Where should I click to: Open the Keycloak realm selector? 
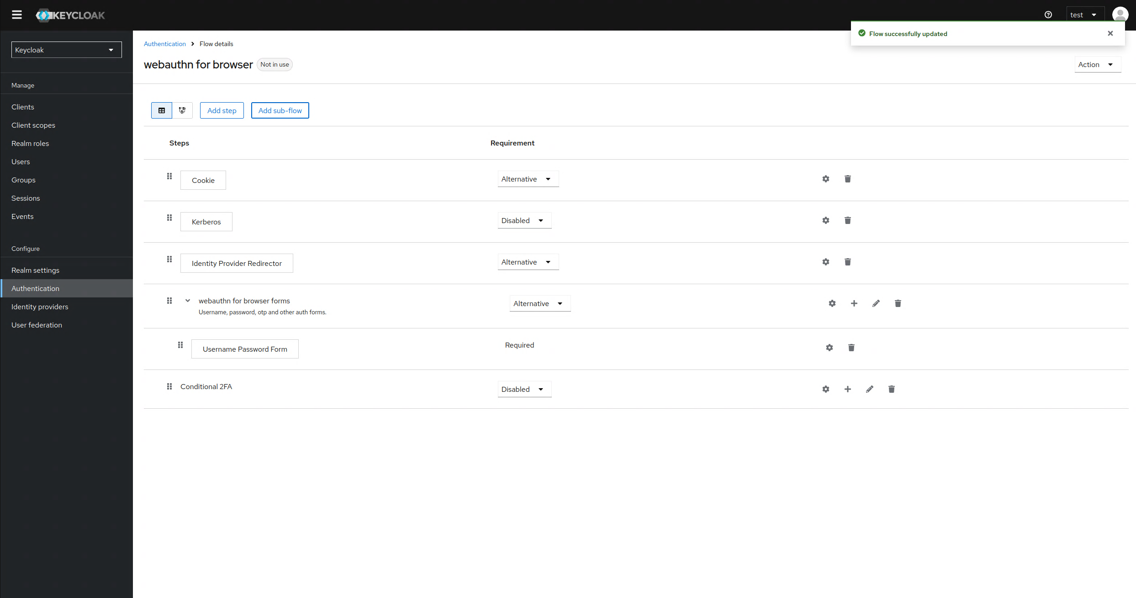click(x=66, y=50)
